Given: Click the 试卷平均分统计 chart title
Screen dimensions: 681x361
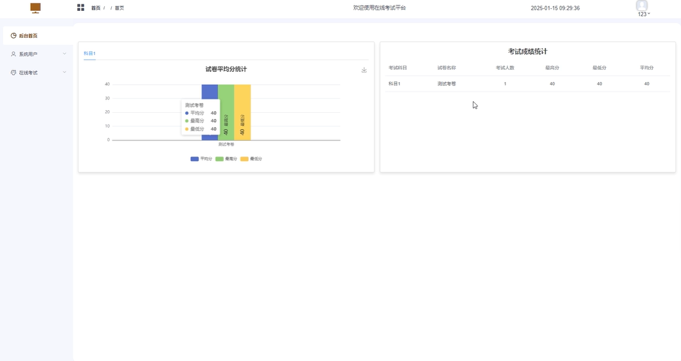Looking at the screenshot, I should tap(226, 69).
